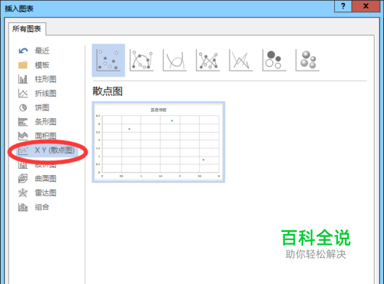This screenshot has width=384, height=284.
Task: Click the scatter chart preview thumbnail
Action: [158, 142]
